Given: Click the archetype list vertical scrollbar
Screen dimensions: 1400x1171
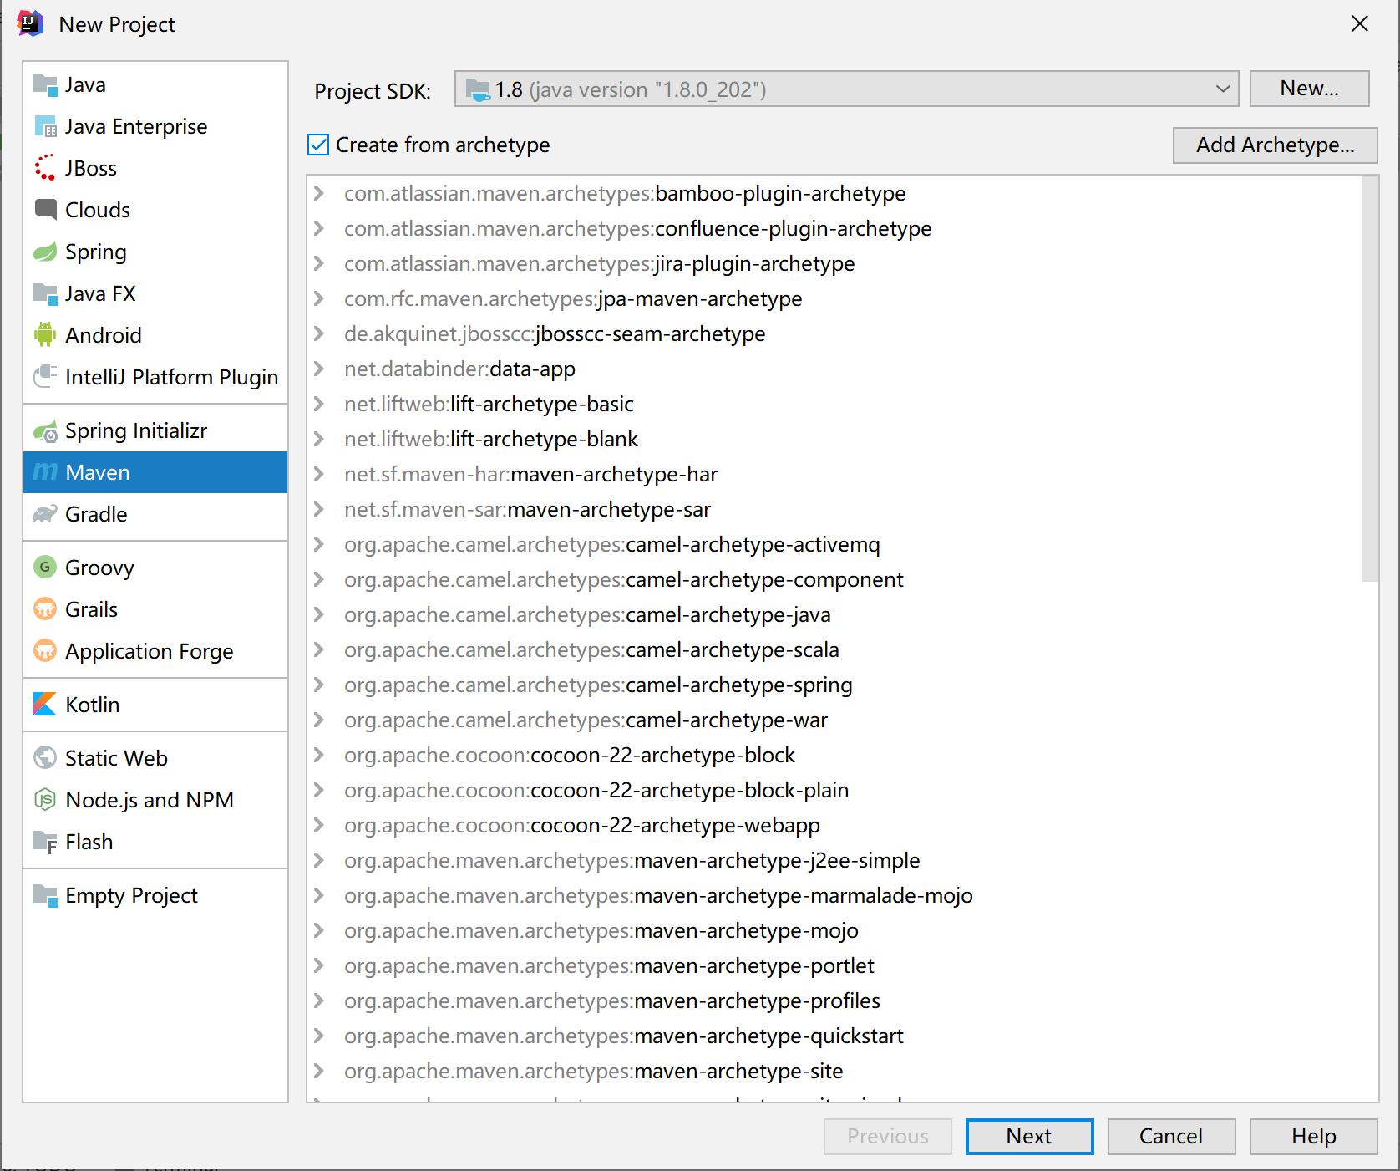Looking at the screenshot, I should coord(1369,378).
